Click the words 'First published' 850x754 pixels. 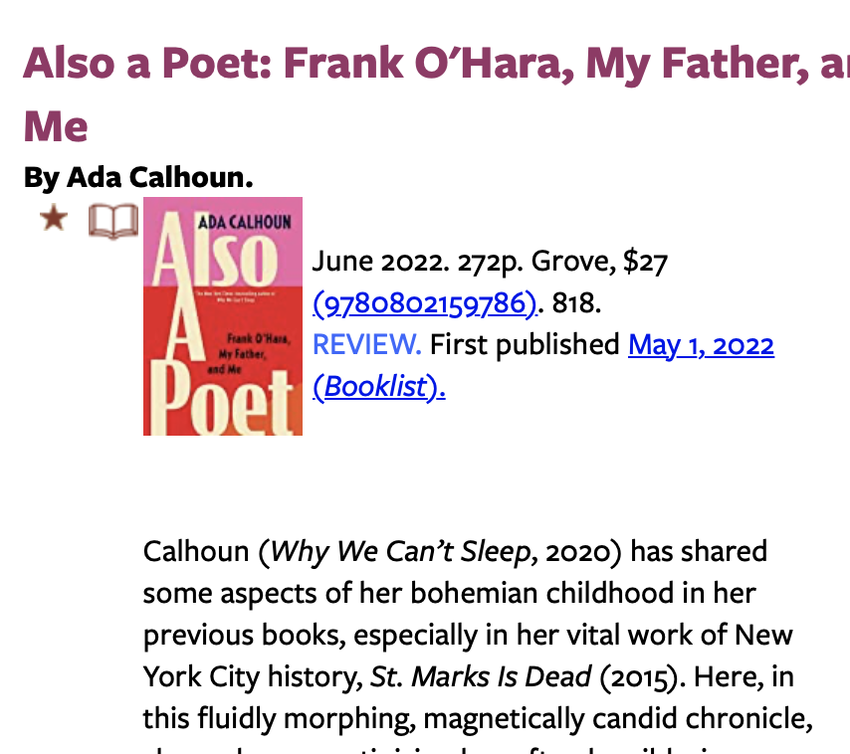(525, 345)
